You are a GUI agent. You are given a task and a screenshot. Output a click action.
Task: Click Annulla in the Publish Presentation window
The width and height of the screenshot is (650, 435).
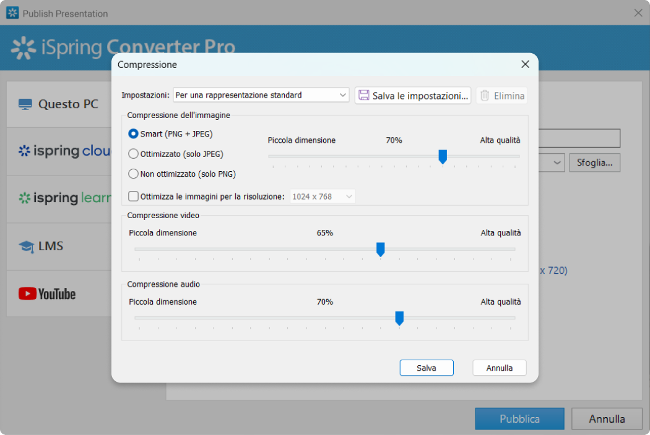pyautogui.click(x=607, y=419)
